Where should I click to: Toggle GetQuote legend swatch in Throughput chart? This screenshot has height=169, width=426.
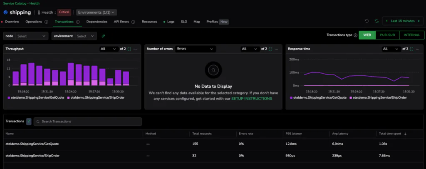tap(9, 97)
